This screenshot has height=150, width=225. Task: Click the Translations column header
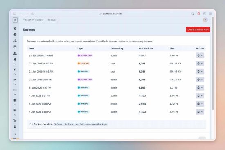pyautogui.click(x=146, y=48)
